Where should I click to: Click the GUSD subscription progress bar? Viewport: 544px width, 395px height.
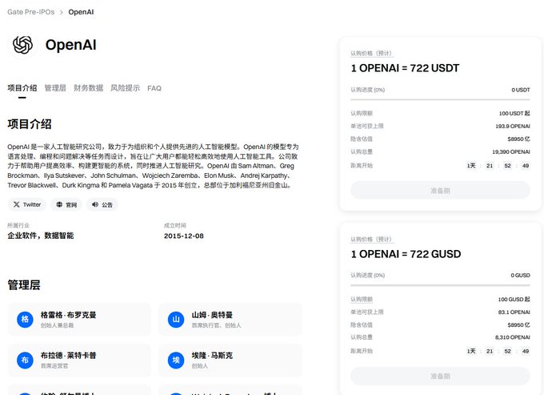[x=440, y=285]
